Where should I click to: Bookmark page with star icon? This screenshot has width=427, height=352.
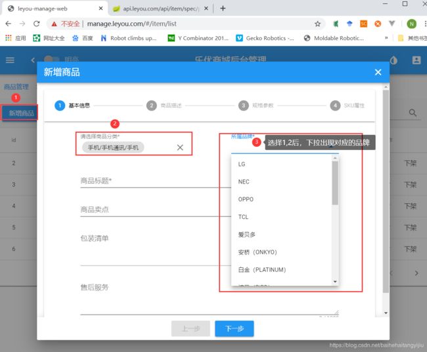click(x=317, y=24)
